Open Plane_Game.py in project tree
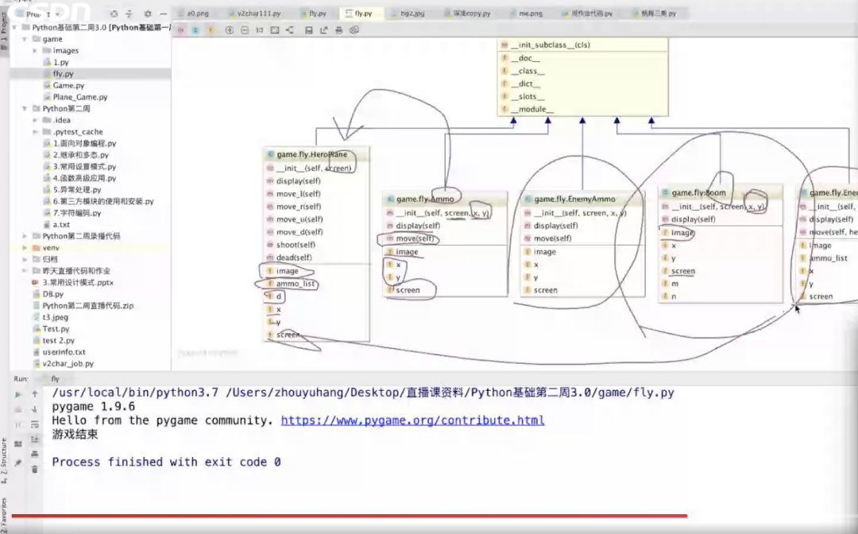The image size is (858, 534). (79, 97)
